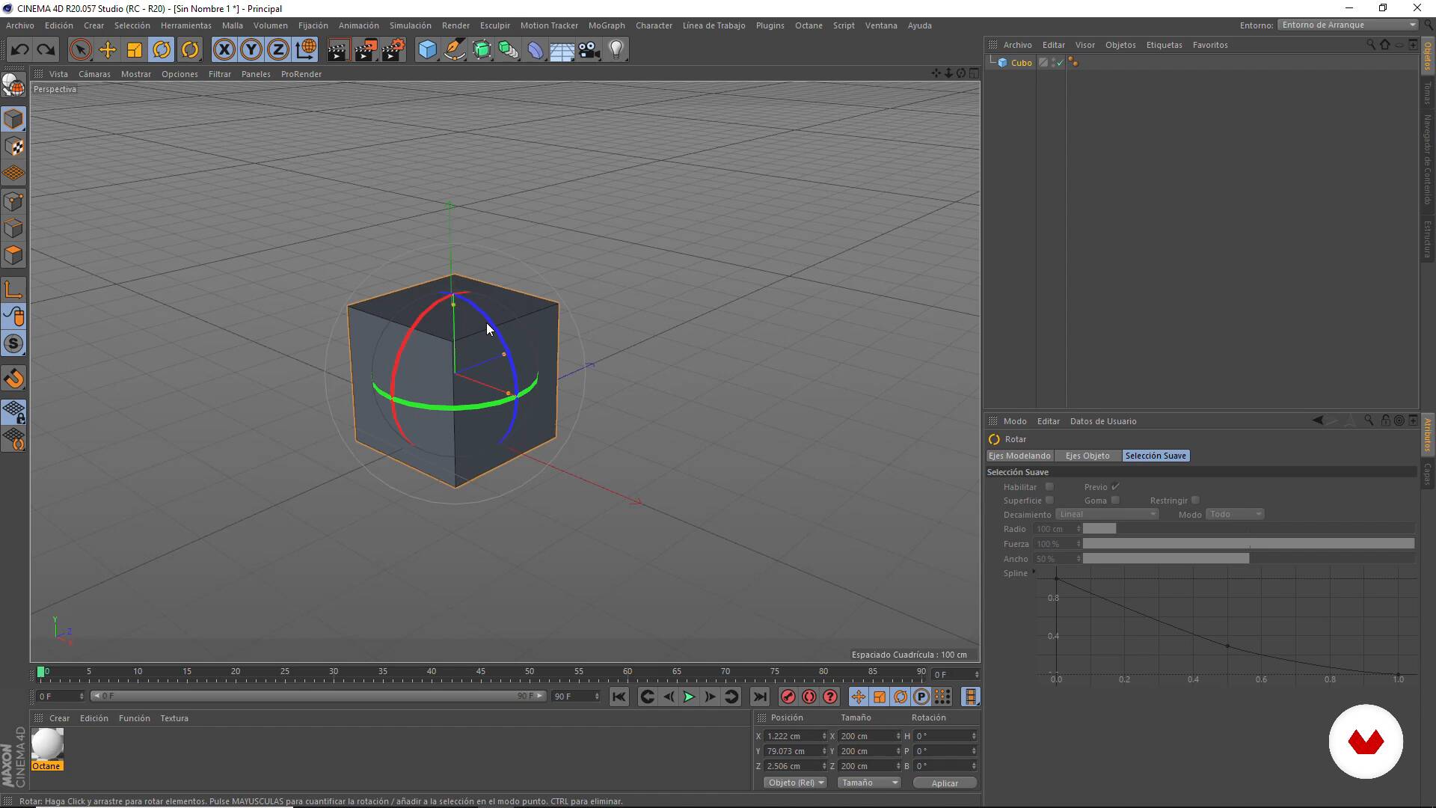Screen dimensions: 1436x808
Task: Toggle the Restringir checkbox
Action: click(x=1195, y=501)
